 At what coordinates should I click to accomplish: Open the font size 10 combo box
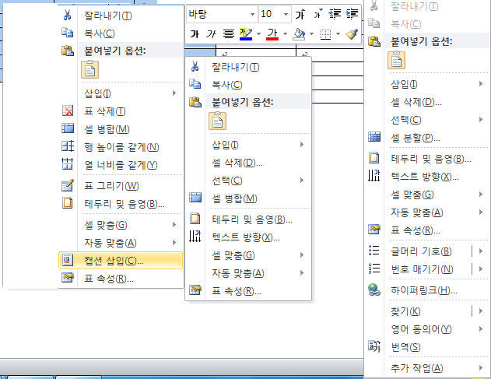click(x=275, y=15)
